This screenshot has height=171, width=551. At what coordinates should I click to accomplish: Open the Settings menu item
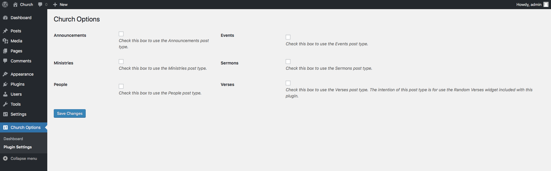click(x=18, y=114)
